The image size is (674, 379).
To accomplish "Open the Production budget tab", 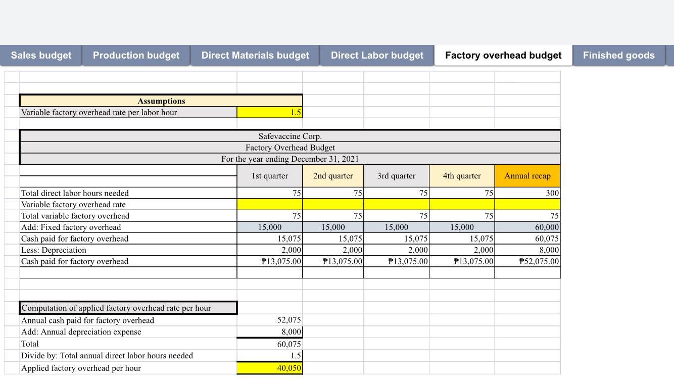I will (x=136, y=56).
